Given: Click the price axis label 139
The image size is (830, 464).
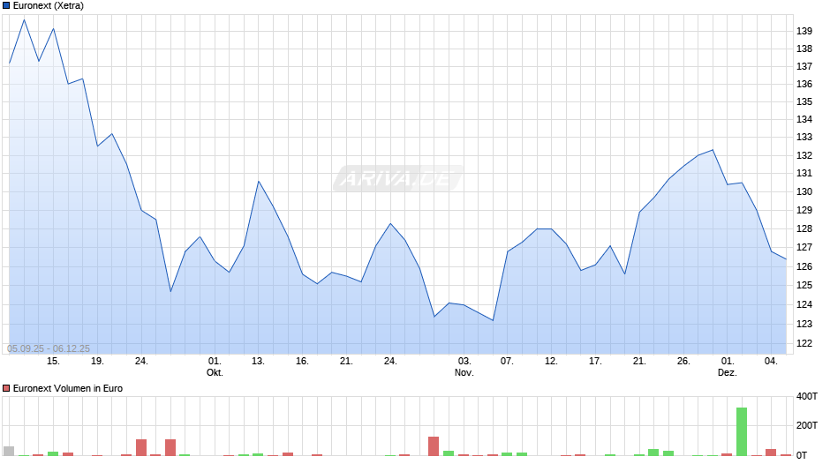Looking at the screenshot, I should click(804, 31).
